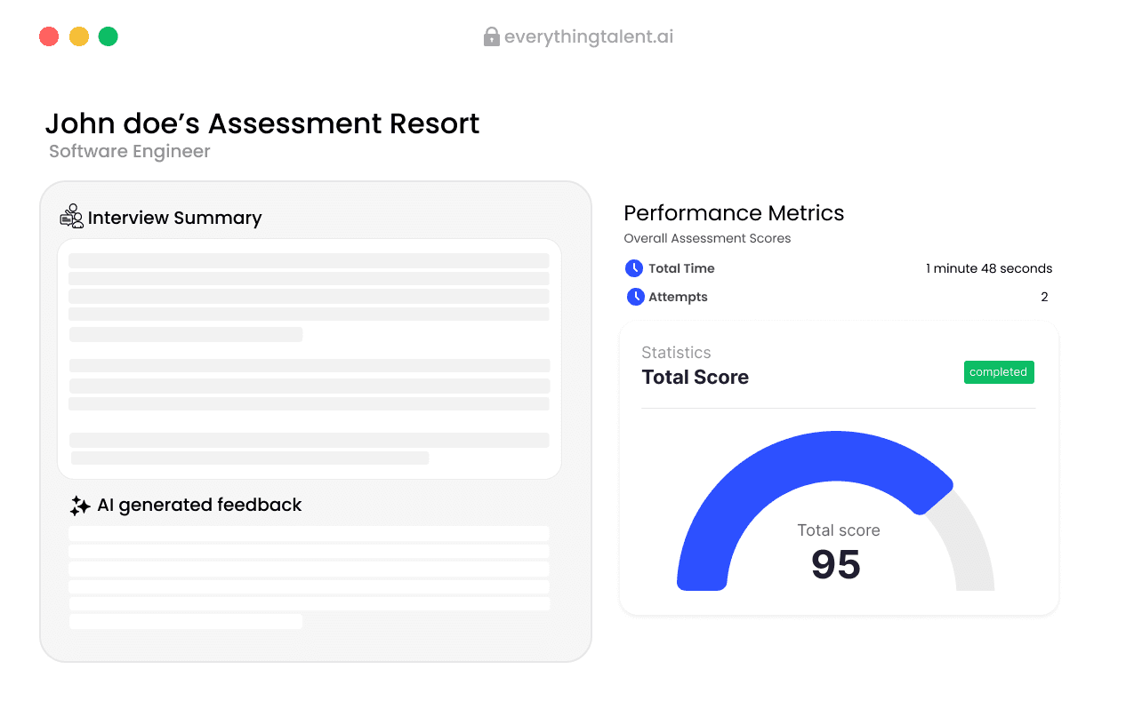Click the Interview Summary people icon
The width and height of the screenshot is (1134, 717).
pos(71,217)
